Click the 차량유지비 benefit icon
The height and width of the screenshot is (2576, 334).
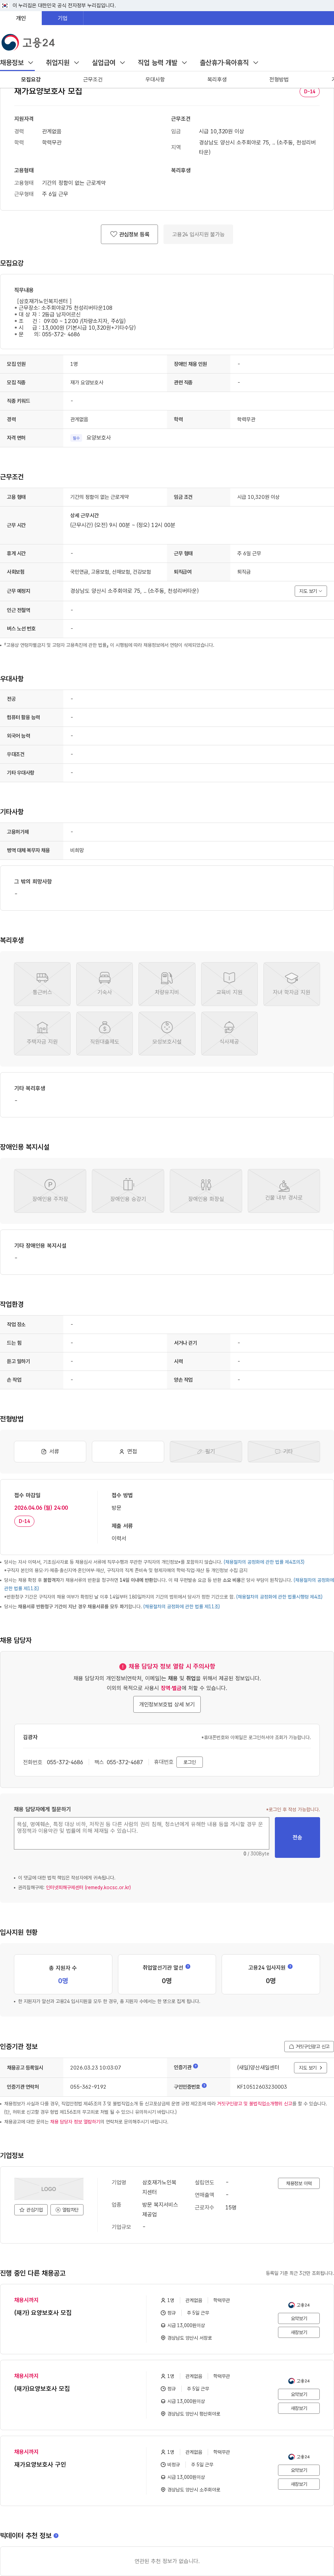tap(167, 984)
